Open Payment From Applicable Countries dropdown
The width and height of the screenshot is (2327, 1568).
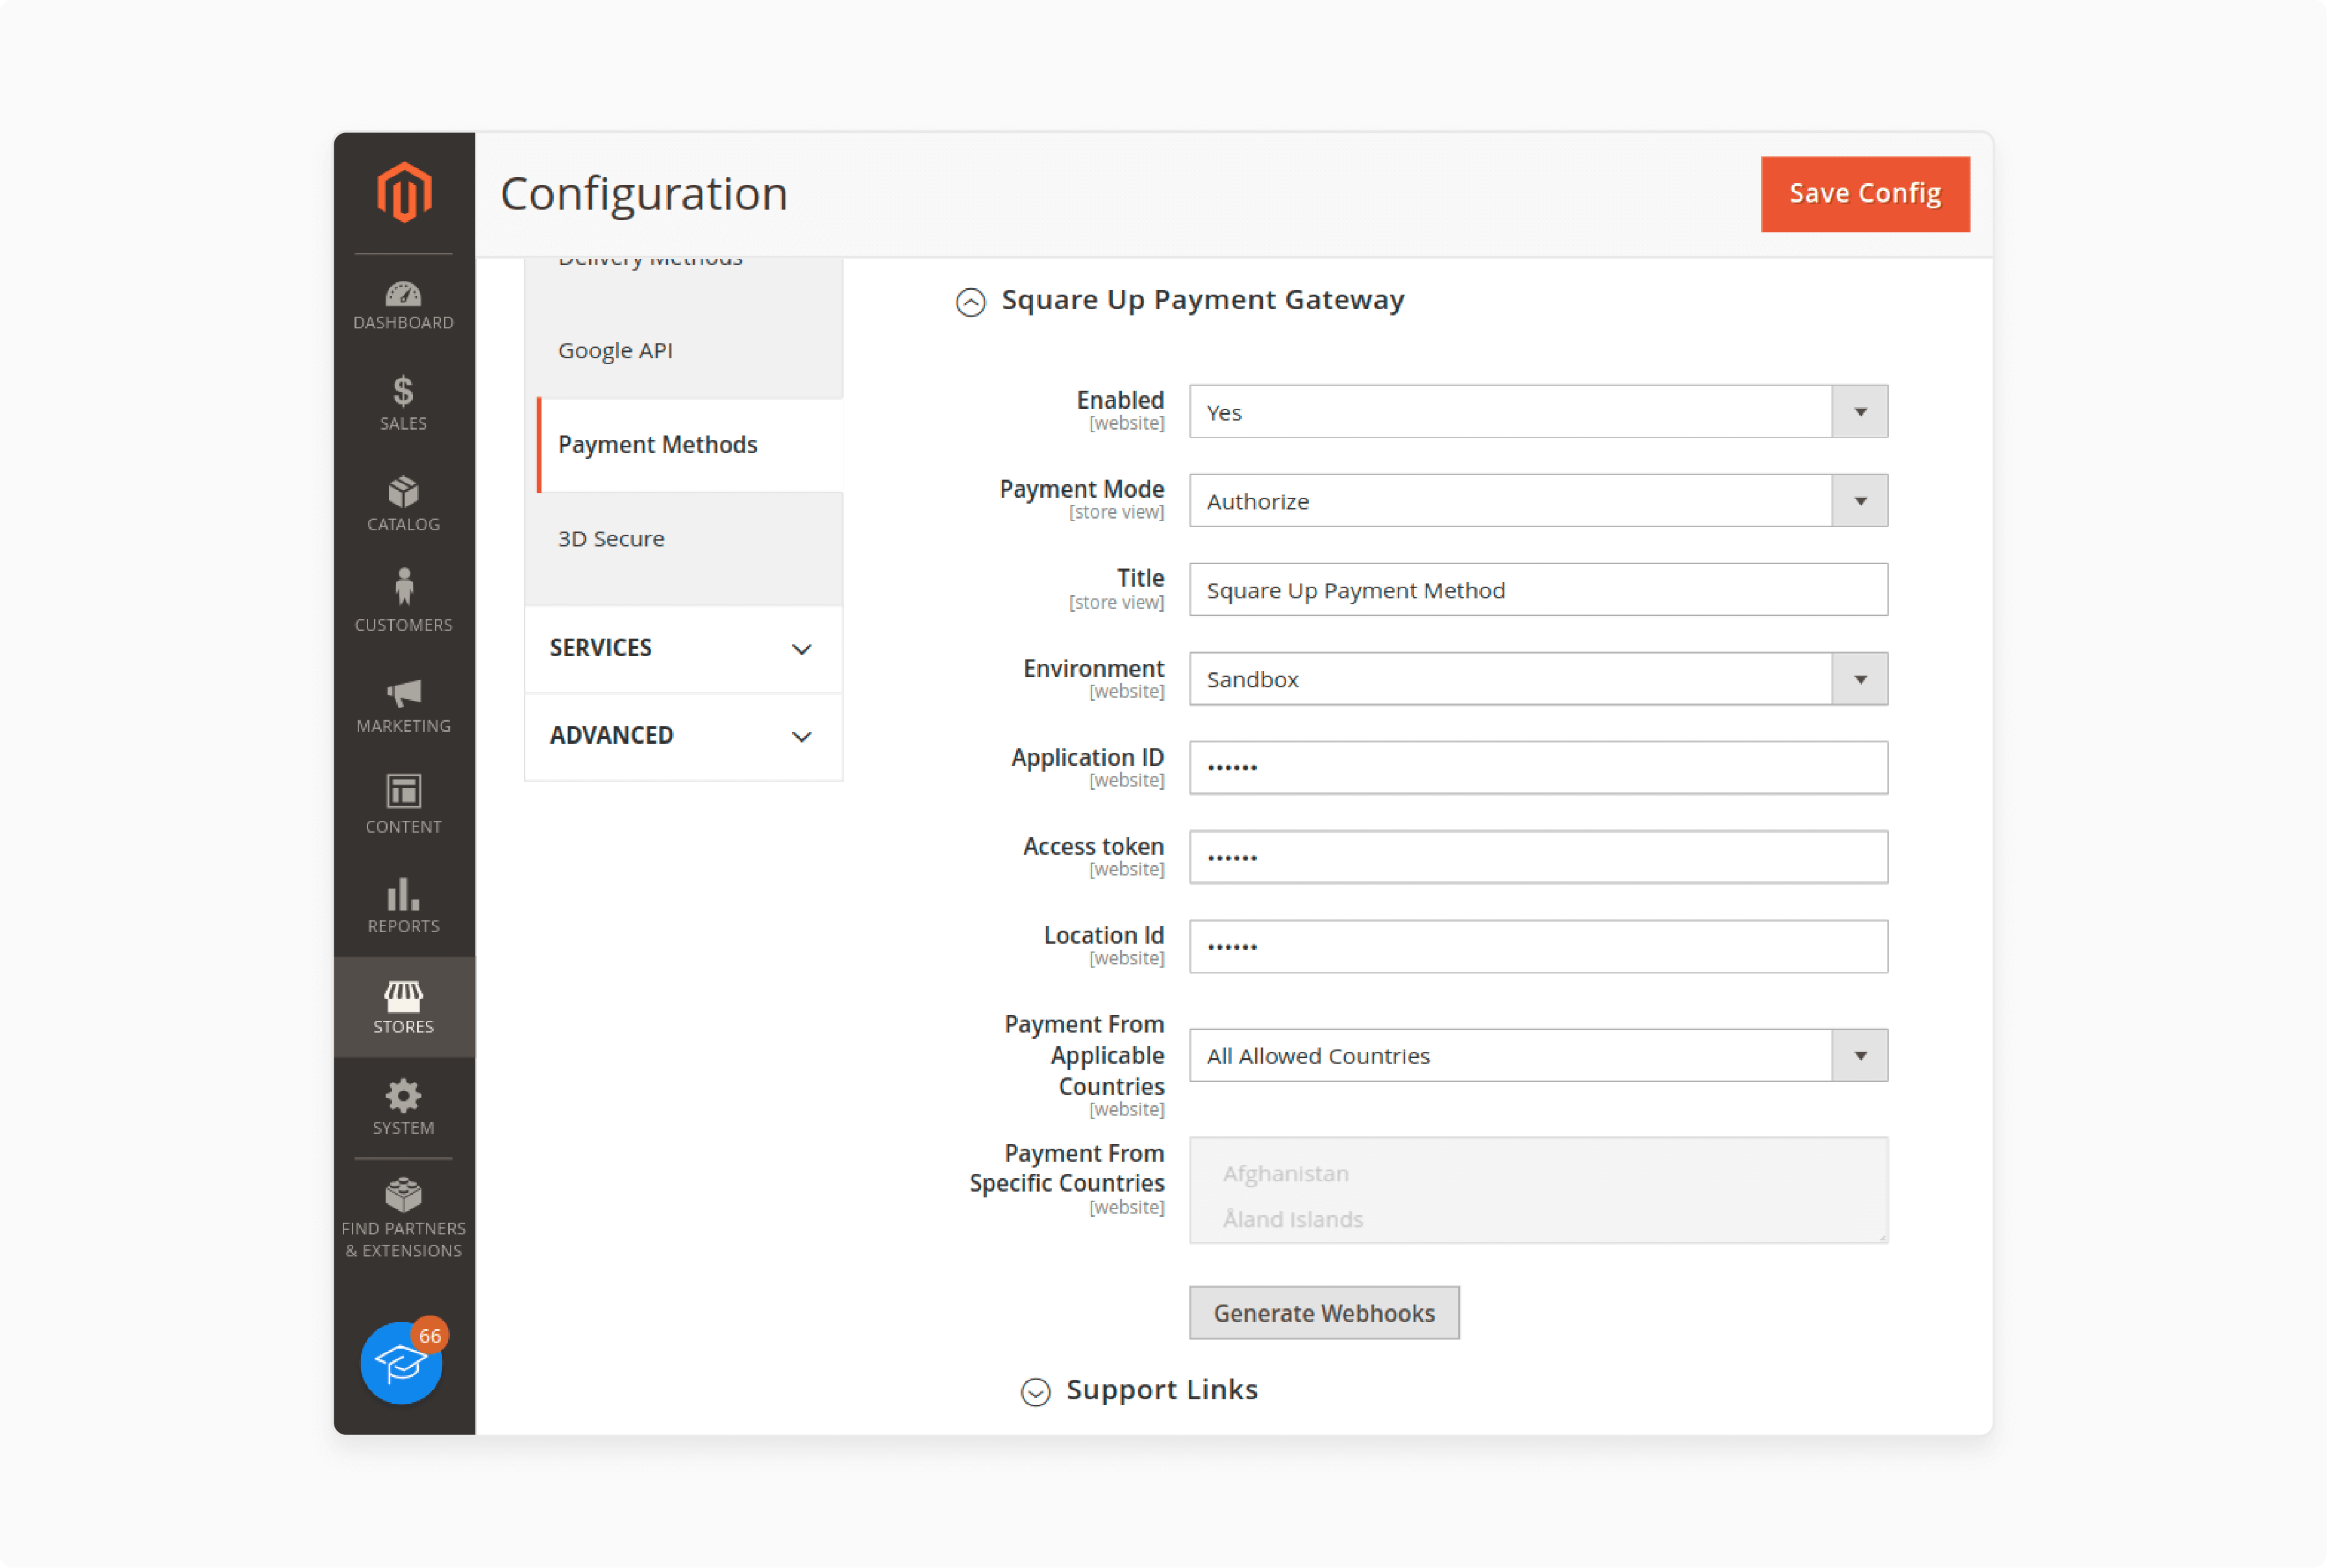pos(1537,1056)
